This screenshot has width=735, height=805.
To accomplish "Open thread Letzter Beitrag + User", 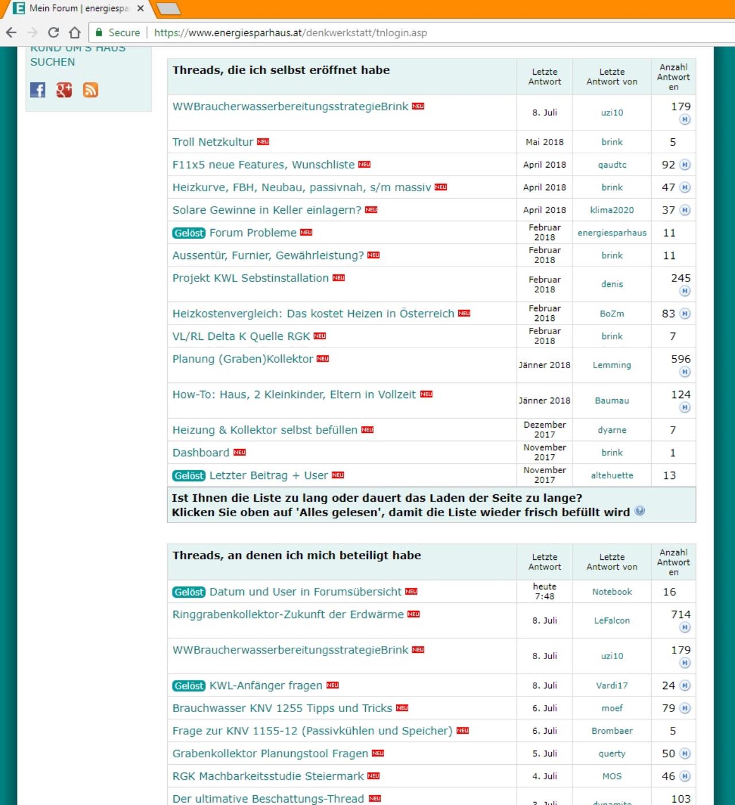I will [x=269, y=475].
